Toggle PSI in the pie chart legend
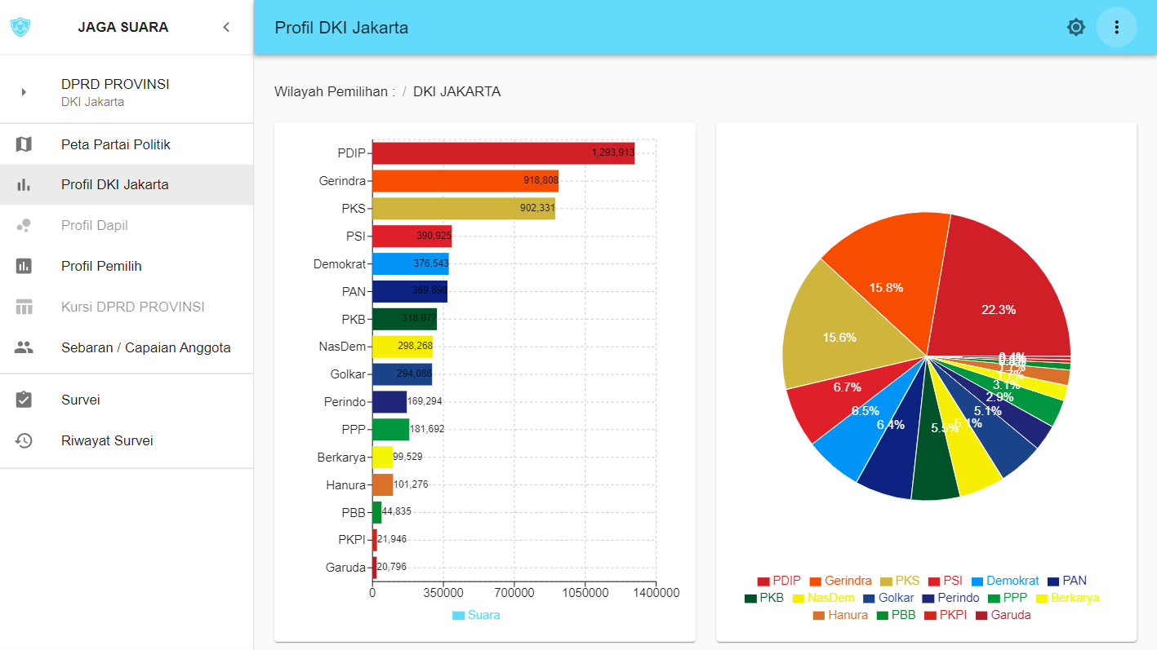This screenshot has height=650, width=1157. click(x=946, y=581)
